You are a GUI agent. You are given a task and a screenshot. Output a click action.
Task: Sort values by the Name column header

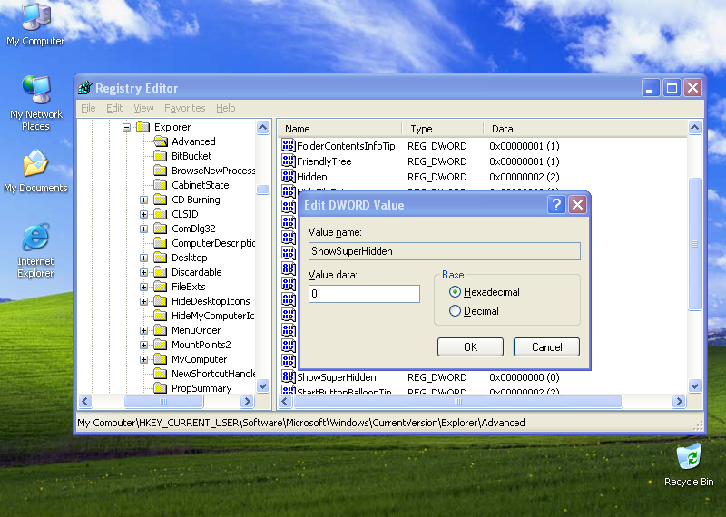pos(339,129)
